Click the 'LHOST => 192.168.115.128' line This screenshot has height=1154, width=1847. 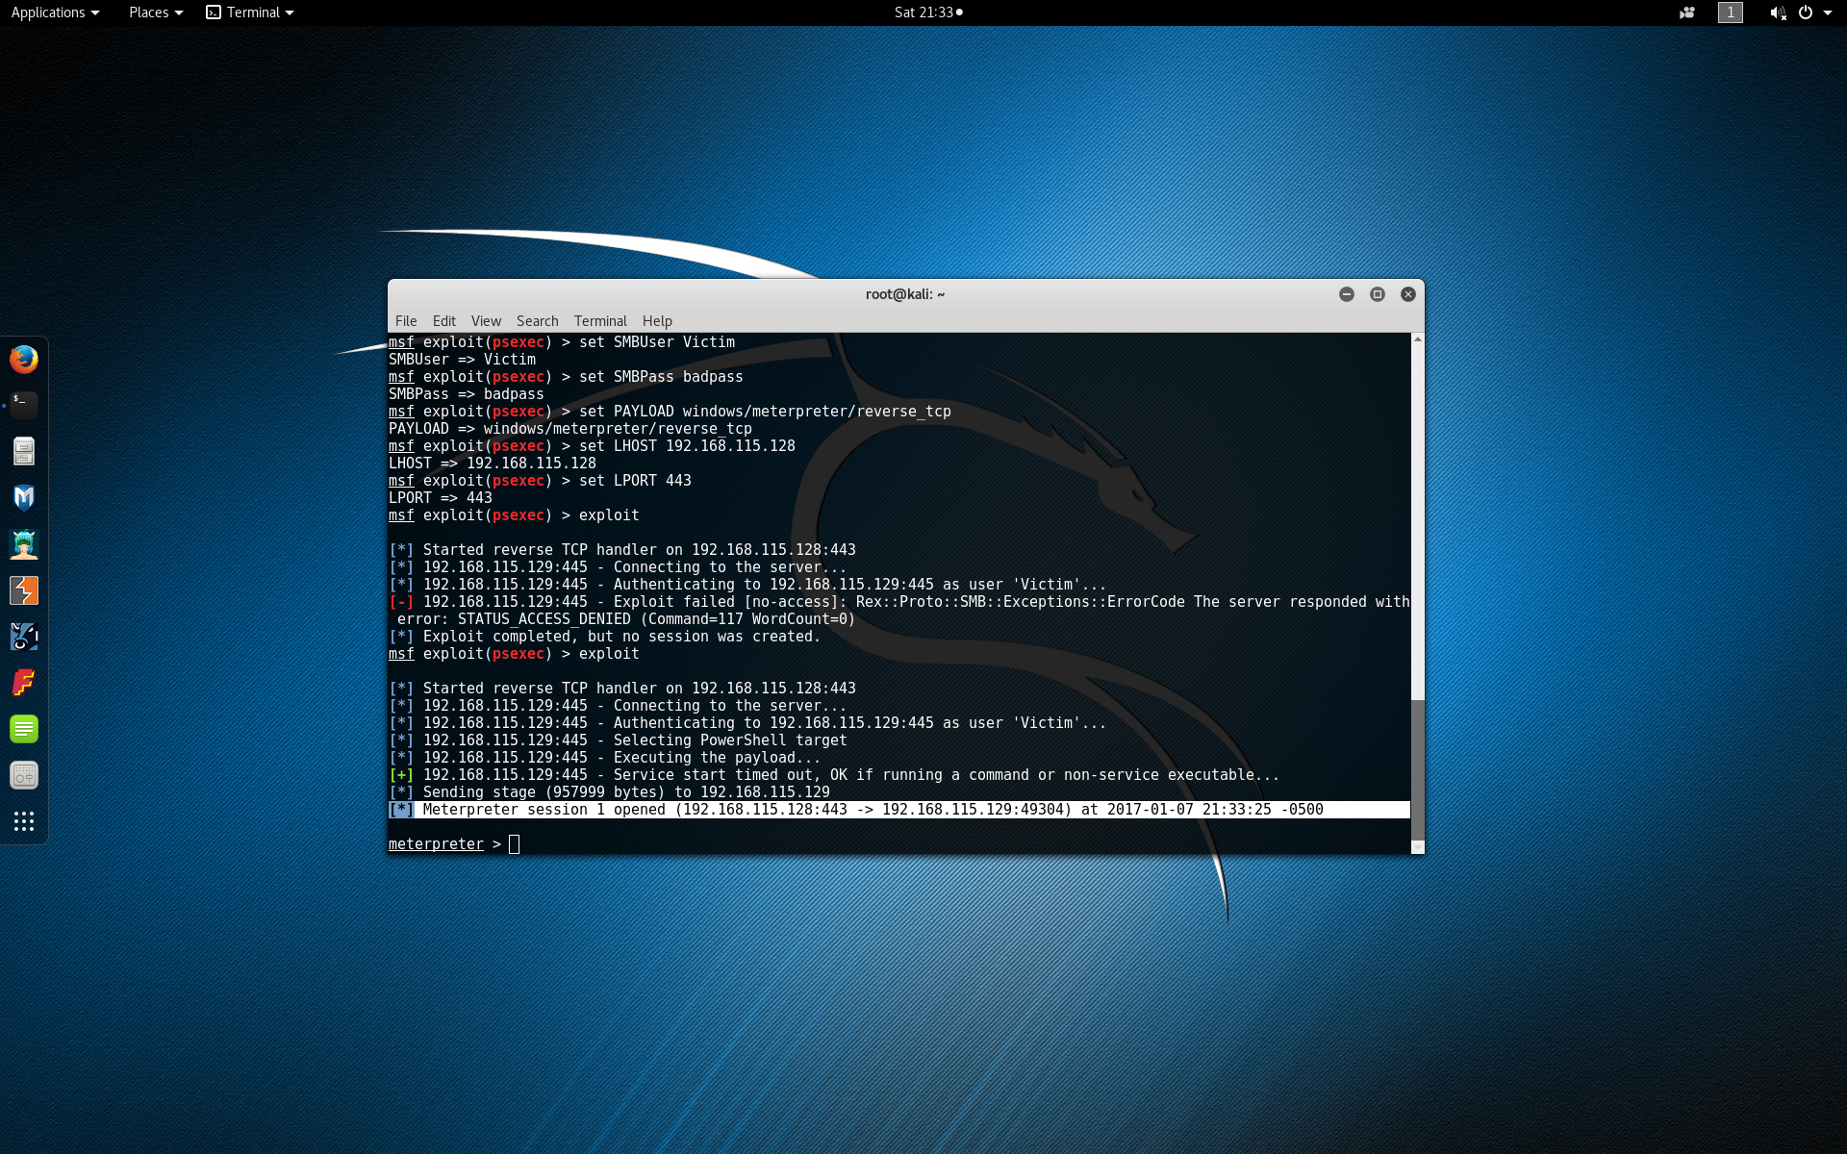(493, 464)
